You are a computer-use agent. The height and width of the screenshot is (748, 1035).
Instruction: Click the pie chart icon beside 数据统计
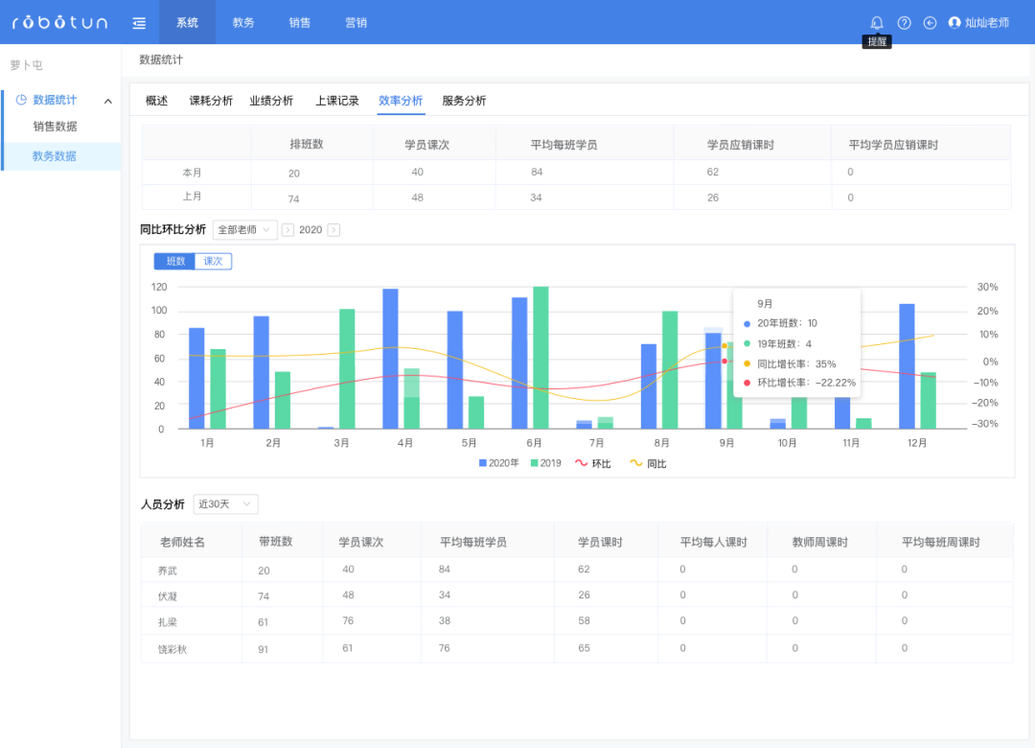(x=21, y=100)
